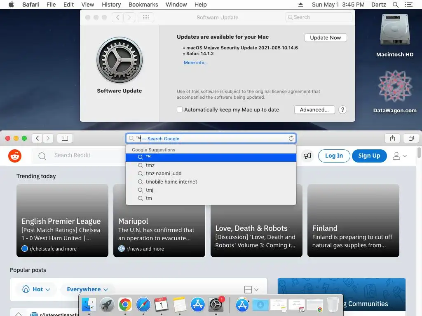
Task: Open More info... link
Action: point(196,63)
